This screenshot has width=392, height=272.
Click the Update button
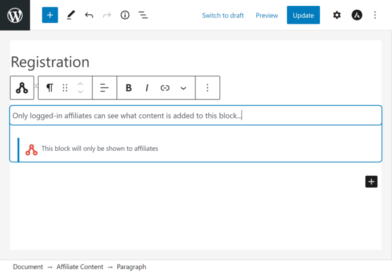[x=303, y=15]
